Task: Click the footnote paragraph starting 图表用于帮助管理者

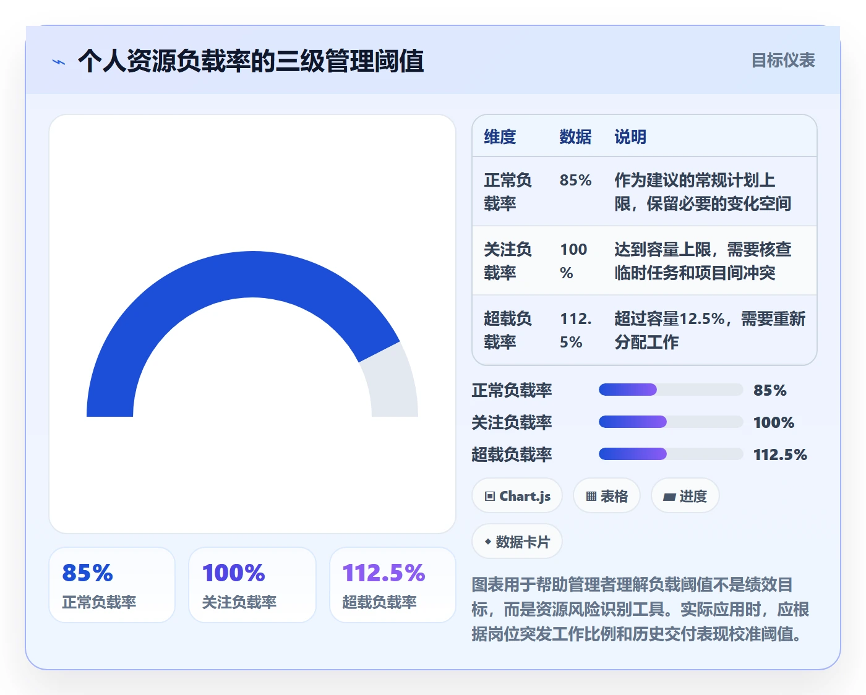Action: coord(640,609)
